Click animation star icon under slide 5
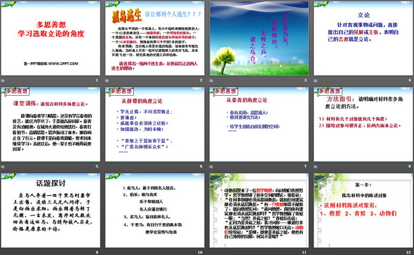The image size is (414, 255). tap(3, 166)
